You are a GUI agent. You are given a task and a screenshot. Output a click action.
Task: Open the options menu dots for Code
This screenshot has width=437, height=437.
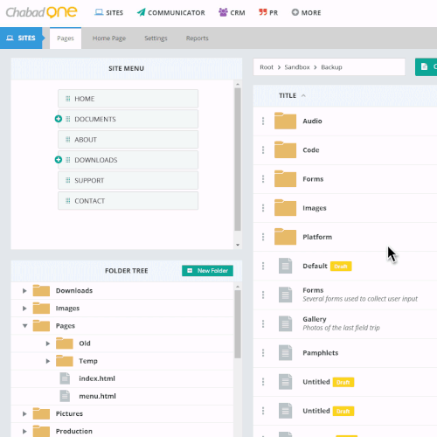click(263, 149)
